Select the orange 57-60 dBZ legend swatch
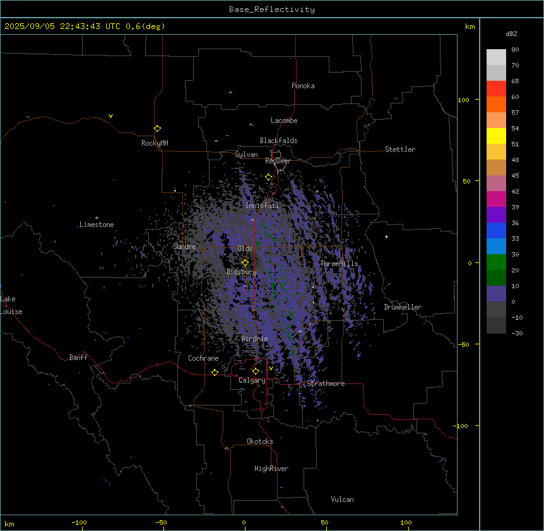Image resolution: width=544 pixels, height=531 pixels. coord(496,104)
